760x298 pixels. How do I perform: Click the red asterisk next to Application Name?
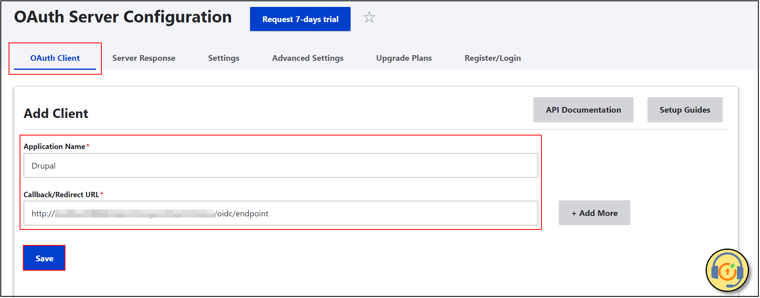(x=88, y=146)
